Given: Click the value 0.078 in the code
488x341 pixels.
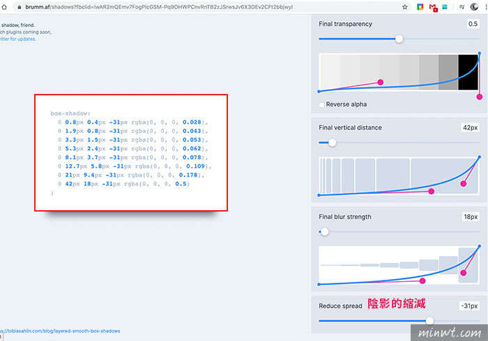Looking at the screenshot, I should pyautogui.click(x=192, y=157).
